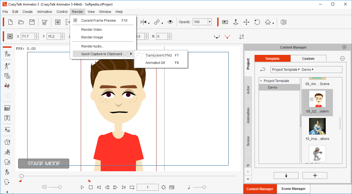
Task: Open the Actor side tab
Action: coord(248,90)
